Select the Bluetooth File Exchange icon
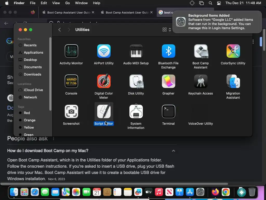The width and height of the screenshot is (266, 200). click(168, 51)
